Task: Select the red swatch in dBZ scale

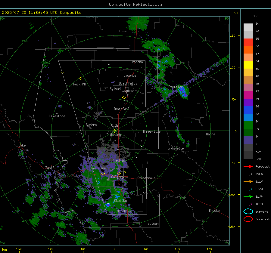Action: pyautogui.click(x=248, y=42)
